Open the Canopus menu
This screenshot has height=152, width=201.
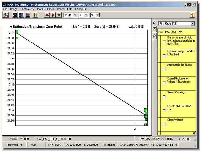pyautogui.click(x=80, y=9)
